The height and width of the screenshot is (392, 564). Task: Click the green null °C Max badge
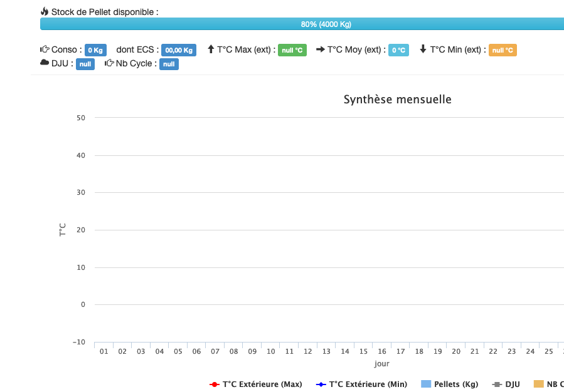click(x=292, y=50)
